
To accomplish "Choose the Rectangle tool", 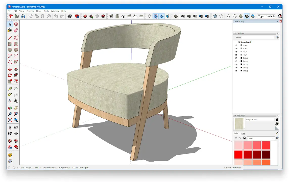I will coord(10,44).
